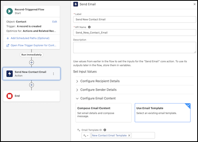Click in the Description text area

[x=135, y=47]
